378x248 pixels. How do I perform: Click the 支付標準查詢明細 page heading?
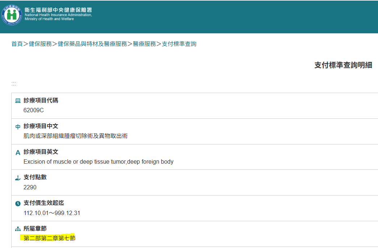point(343,65)
